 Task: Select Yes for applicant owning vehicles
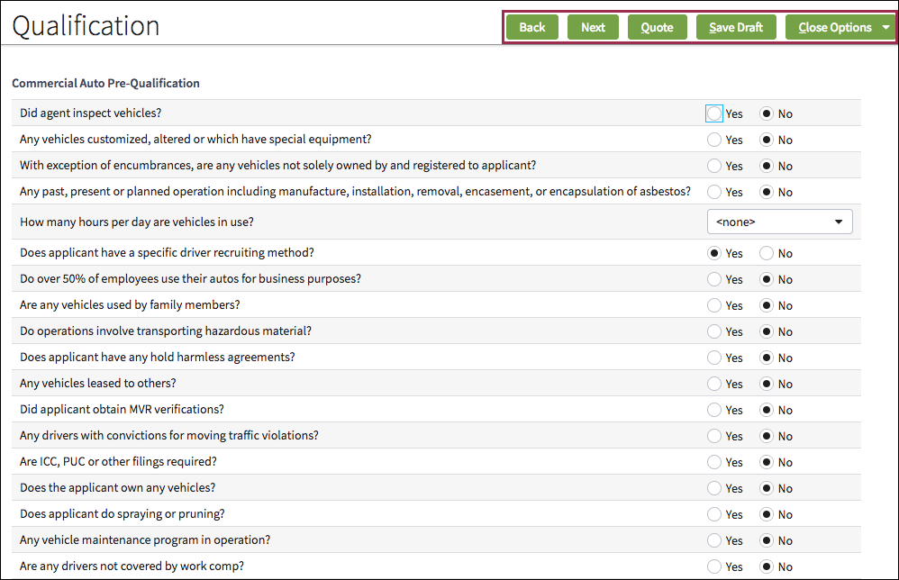coord(713,487)
